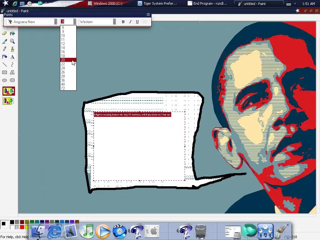Switch to Tiger System Preferences taskbar window
The image size is (320, 240).
point(157,3)
